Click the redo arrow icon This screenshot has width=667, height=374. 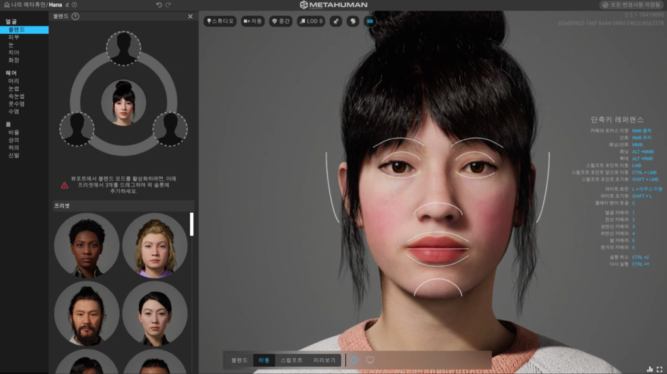pos(168,5)
